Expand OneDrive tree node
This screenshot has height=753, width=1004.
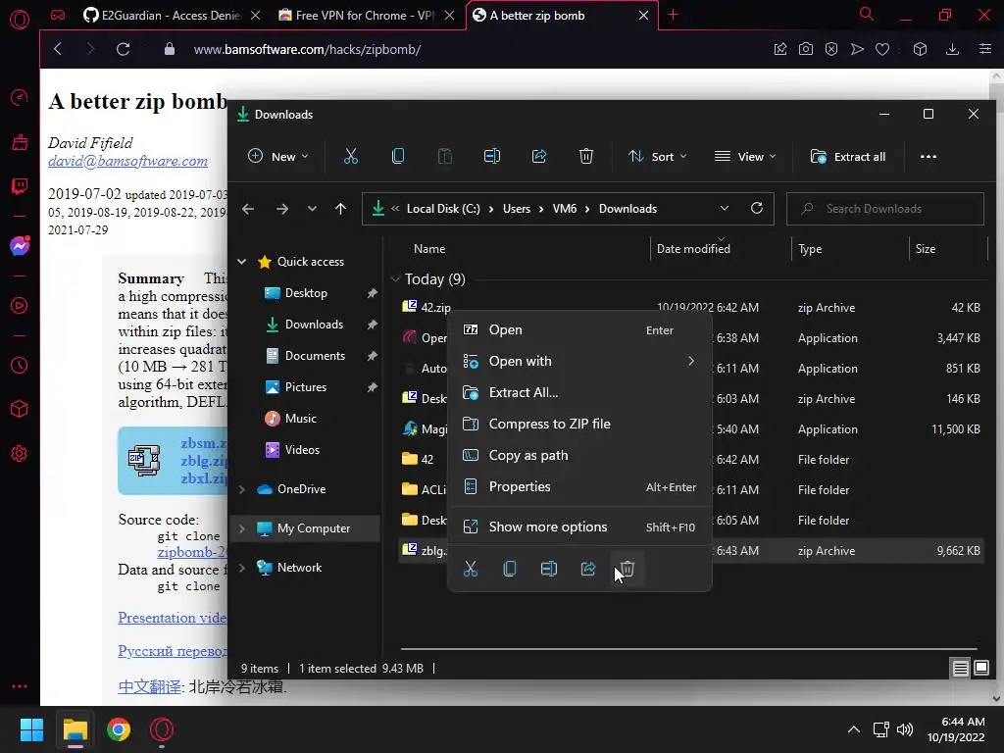[242, 489]
